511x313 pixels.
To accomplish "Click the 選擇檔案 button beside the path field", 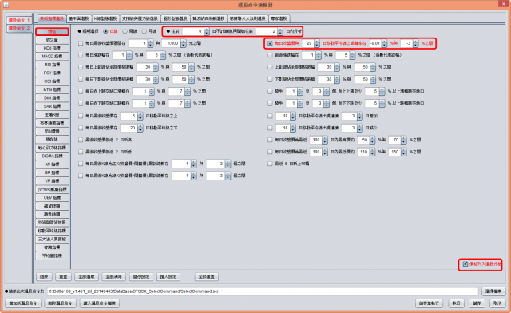I will (493, 291).
